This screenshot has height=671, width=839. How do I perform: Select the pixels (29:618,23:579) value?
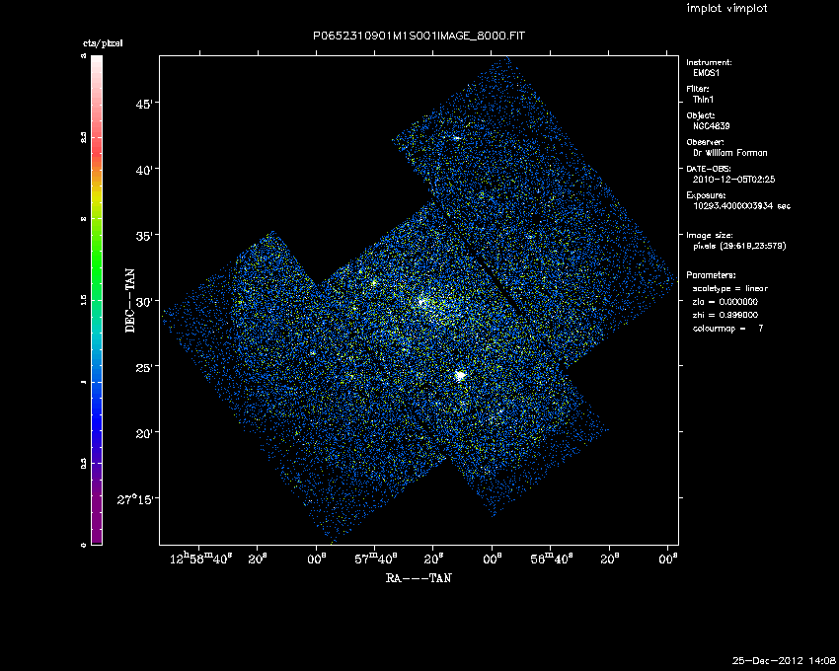(739, 246)
